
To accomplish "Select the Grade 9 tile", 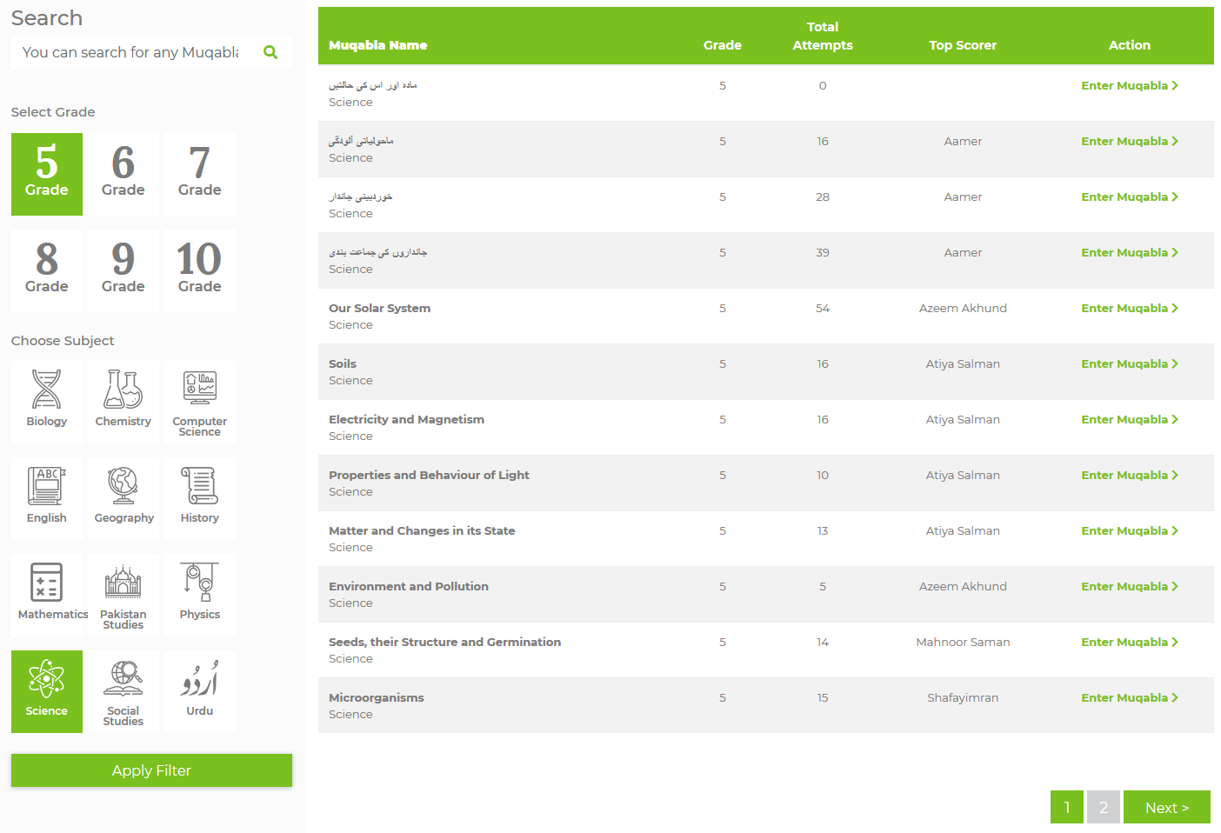I will [123, 270].
